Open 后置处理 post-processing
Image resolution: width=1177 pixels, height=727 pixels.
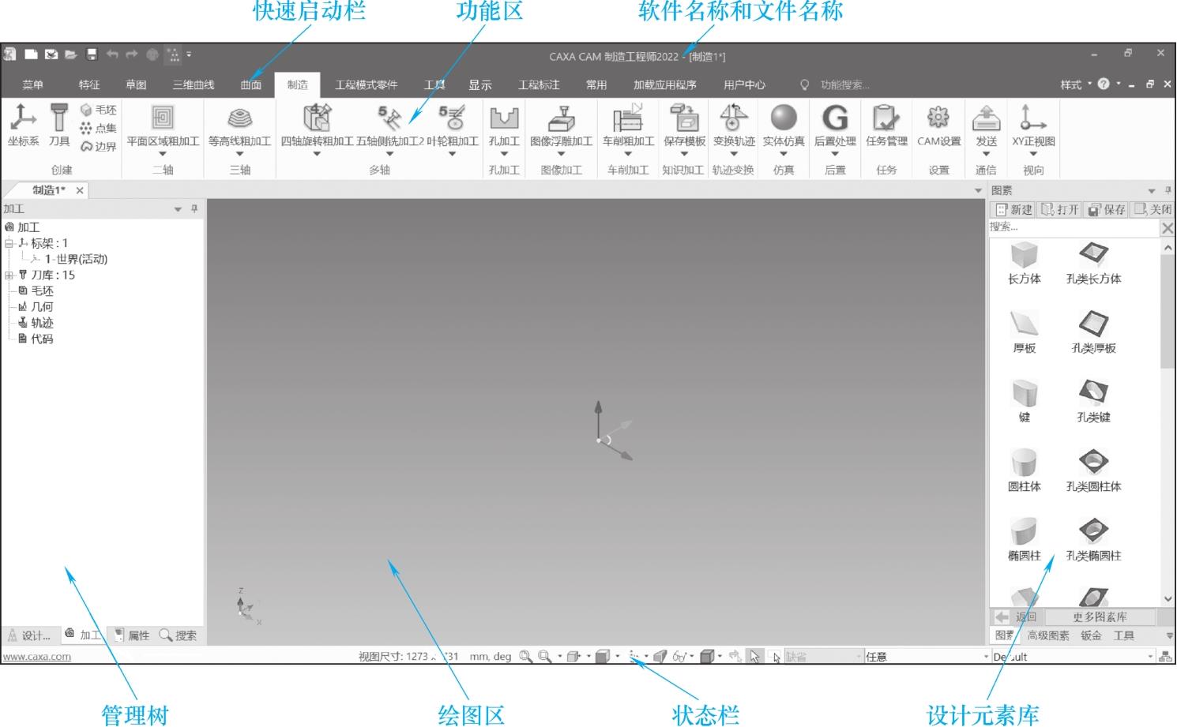click(835, 126)
